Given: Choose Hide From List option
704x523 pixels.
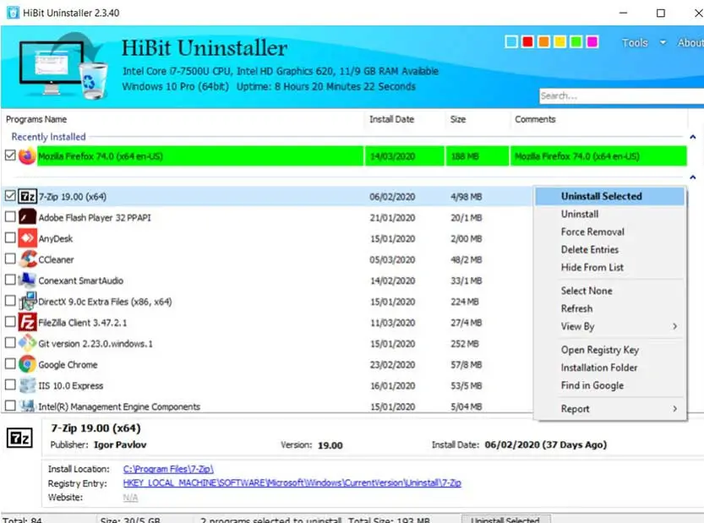Looking at the screenshot, I should coord(609,268).
